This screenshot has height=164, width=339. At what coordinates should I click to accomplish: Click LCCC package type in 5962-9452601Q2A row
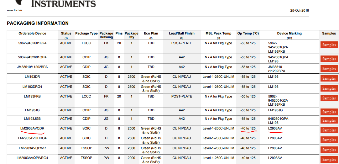tap(86, 43)
